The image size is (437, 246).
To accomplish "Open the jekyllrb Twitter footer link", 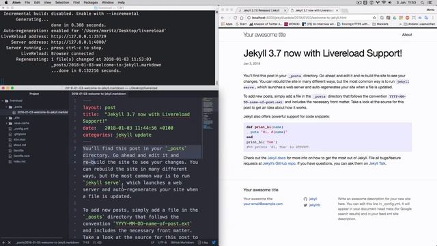I will click(312, 205).
